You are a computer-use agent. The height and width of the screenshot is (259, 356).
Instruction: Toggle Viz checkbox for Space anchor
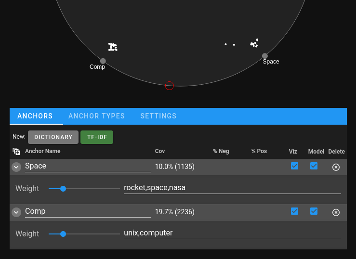[x=294, y=166]
